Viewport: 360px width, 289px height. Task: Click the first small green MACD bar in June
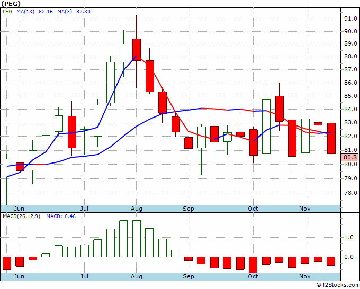pyautogui.click(x=46, y=255)
